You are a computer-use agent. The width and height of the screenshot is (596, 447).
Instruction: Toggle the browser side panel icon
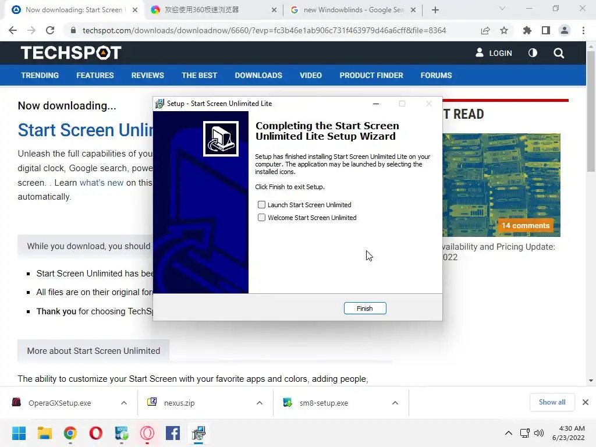click(x=546, y=30)
